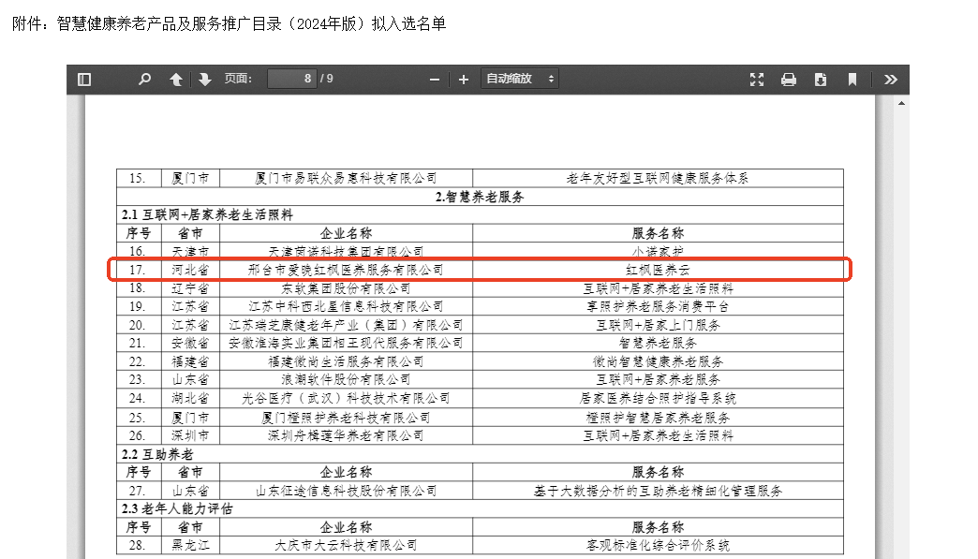Click 山东征途信息科技股份有限公司
This screenshot has width=978, height=559.
tap(346, 491)
